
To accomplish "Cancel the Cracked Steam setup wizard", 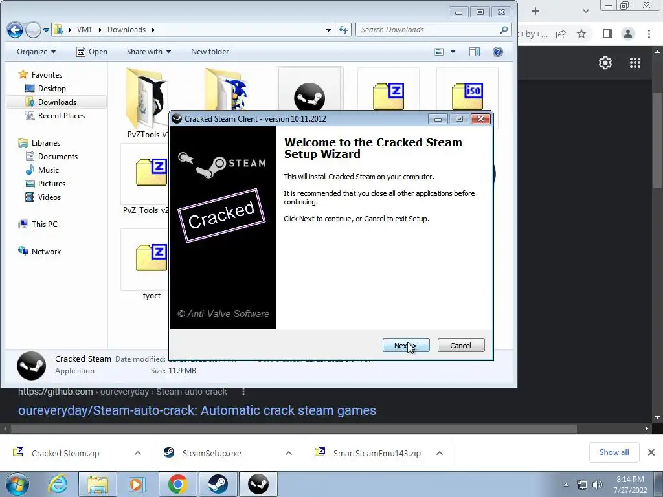I will tap(461, 346).
